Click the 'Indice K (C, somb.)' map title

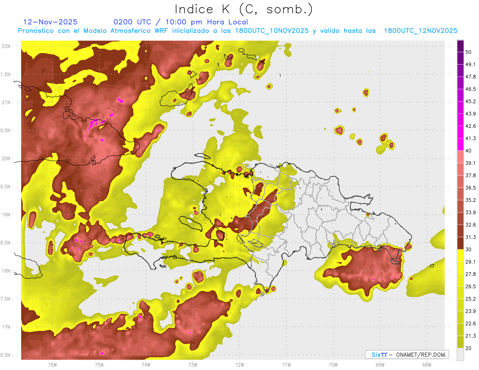[x=243, y=9]
